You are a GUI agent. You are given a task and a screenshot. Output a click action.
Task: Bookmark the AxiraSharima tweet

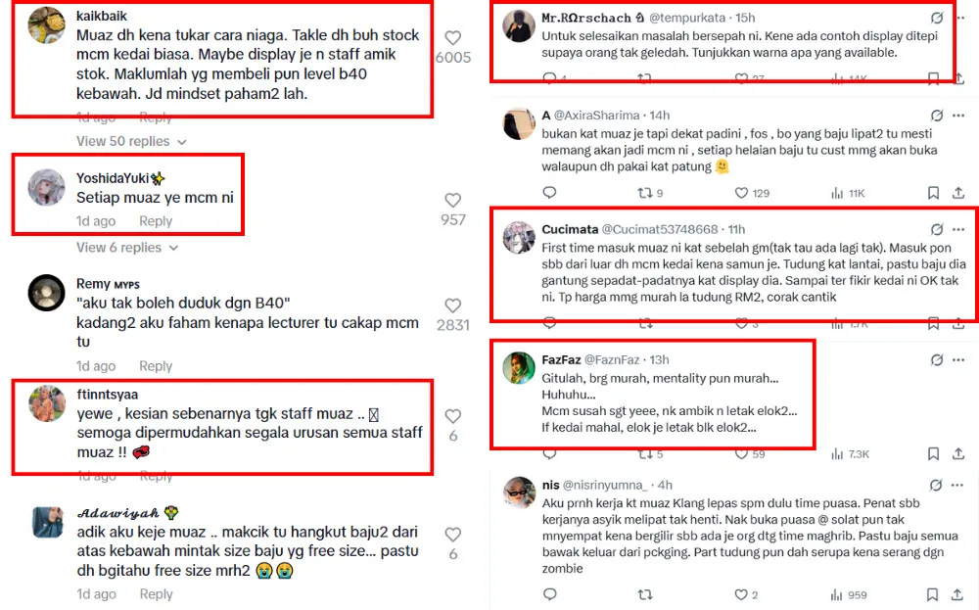point(932,193)
